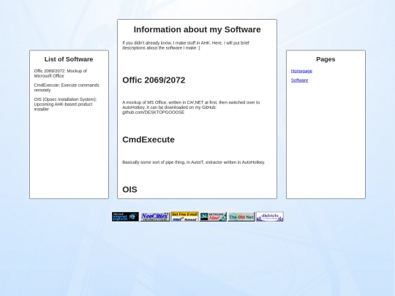Click the Internet Explorer badge
The image size is (395, 296).
click(126, 217)
